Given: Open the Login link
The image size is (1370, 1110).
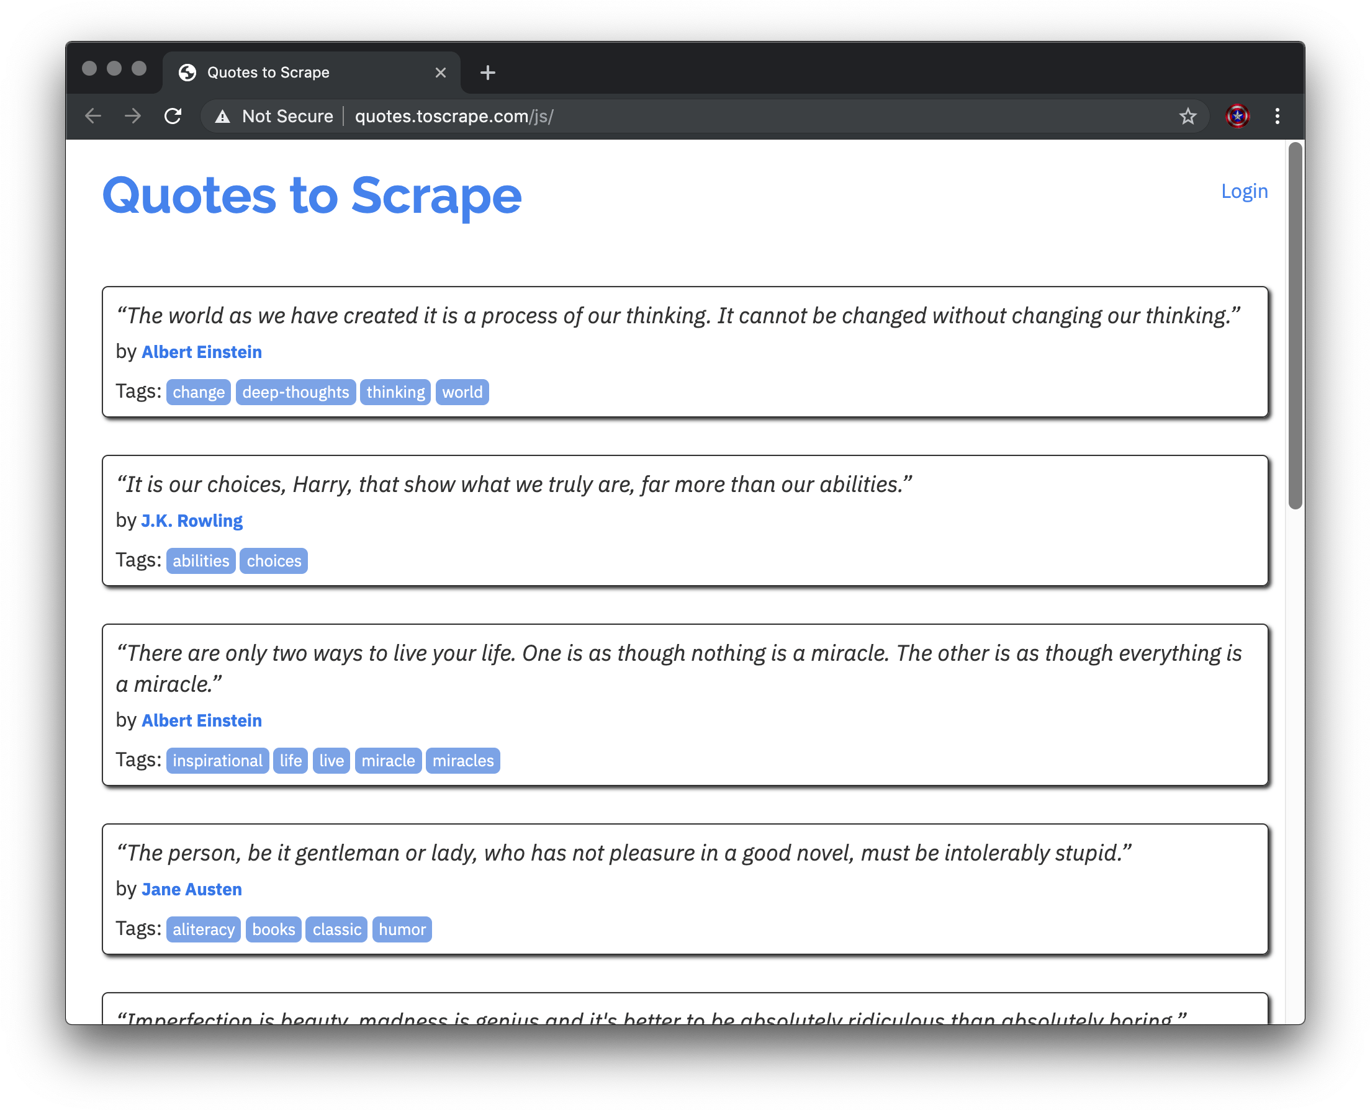Looking at the screenshot, I should pyautogui.click(x=1244, y=191).
